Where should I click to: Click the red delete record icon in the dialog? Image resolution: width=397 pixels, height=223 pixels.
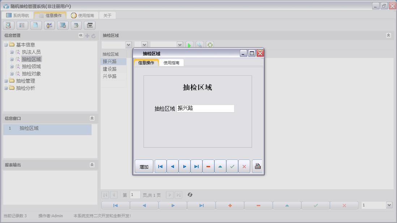coord(208,166)
